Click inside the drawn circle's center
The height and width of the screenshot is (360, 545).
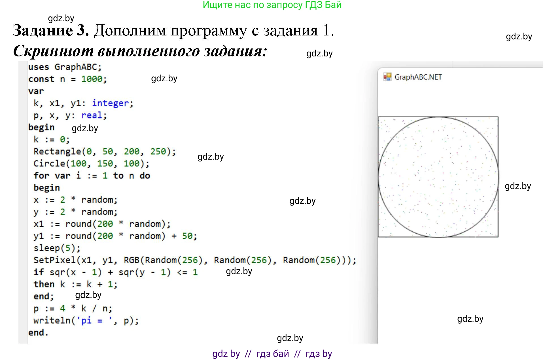click(438, 177)
